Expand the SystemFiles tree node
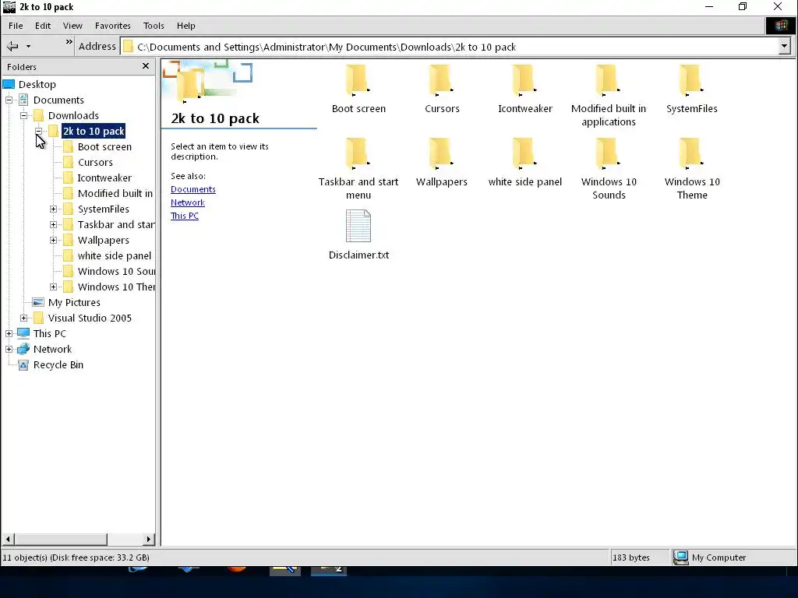798x598 pixels. click(54, 209)
